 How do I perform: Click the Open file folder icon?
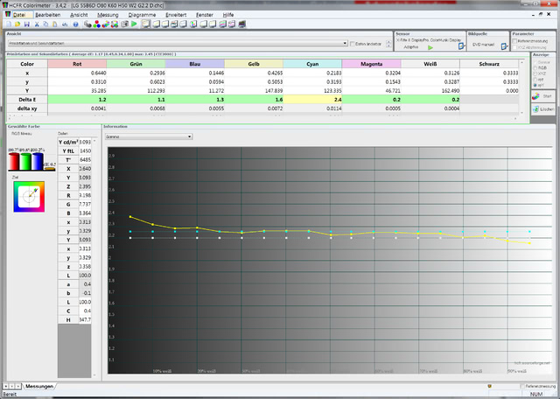(x=17, y=24)
